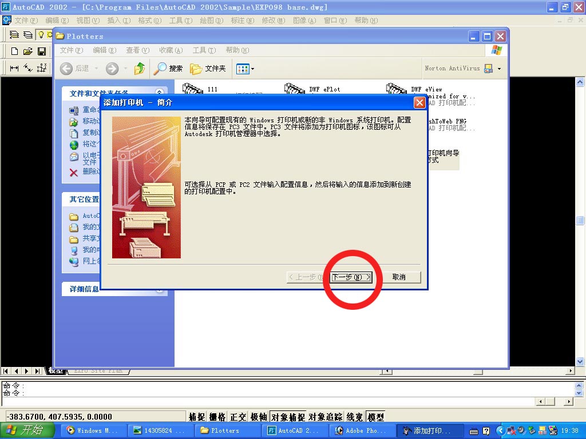This screenshot has height=439, width=586.
Task: Click the red X Delete task icon
Action: coord(74,173)
